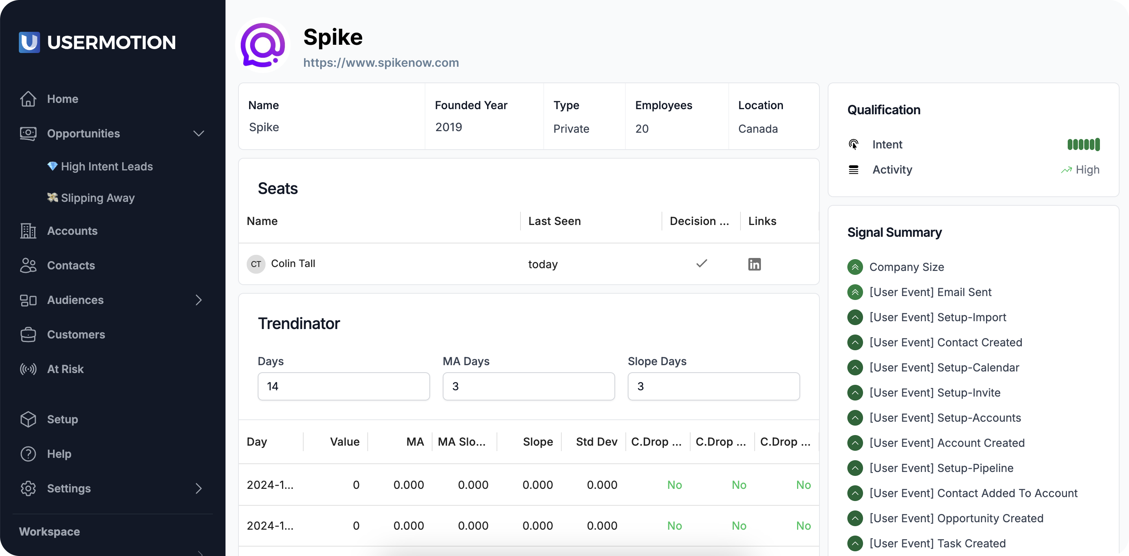Click the Setup cube icon

(28, 419)
